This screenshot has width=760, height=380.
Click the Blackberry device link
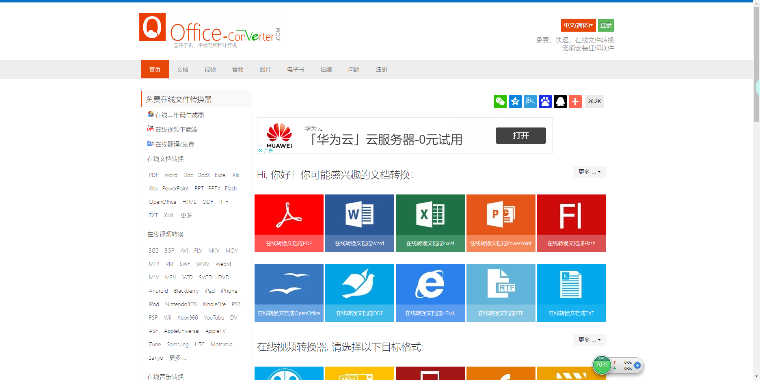[x=186, y=291]
